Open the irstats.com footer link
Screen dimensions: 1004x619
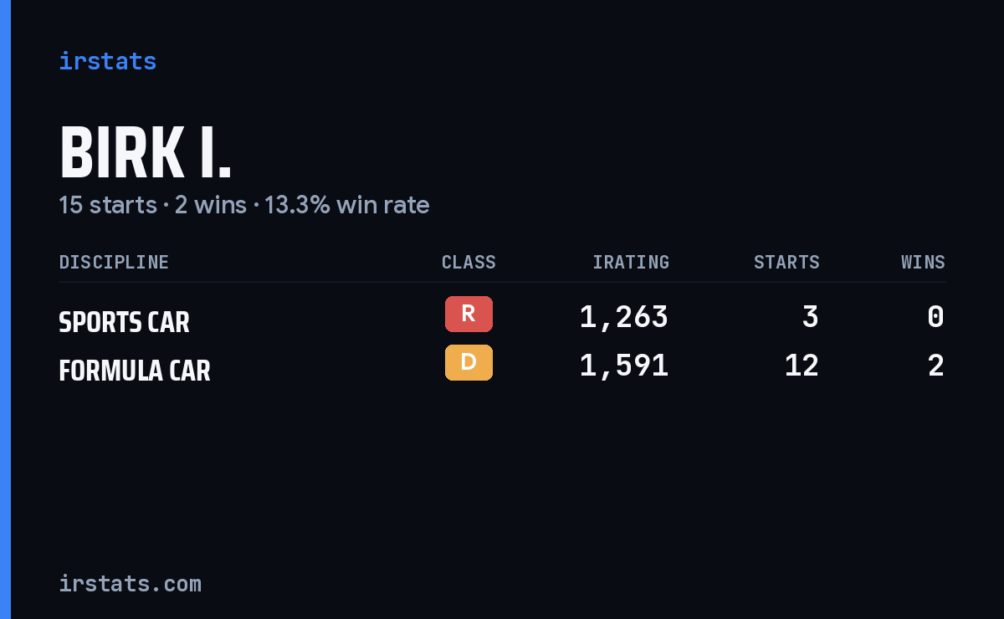[130, 584]
